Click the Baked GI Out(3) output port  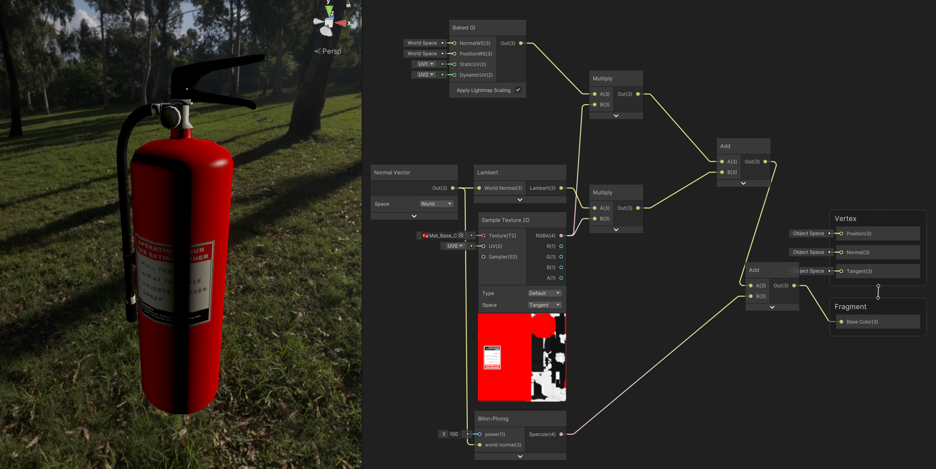tap(521, 43)
